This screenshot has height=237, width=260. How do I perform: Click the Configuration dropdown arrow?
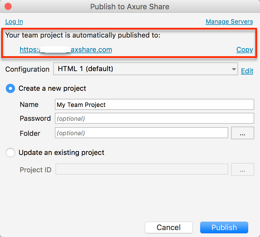tap(233, 69)
